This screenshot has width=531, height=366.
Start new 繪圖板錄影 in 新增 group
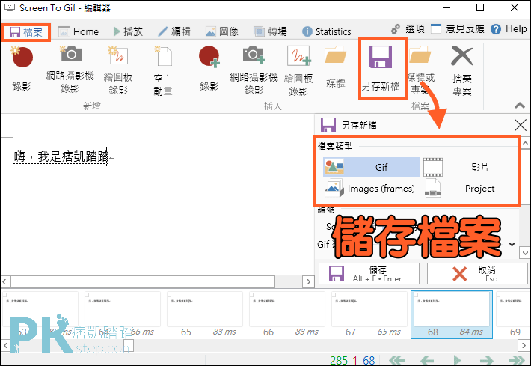click(118, 70)
